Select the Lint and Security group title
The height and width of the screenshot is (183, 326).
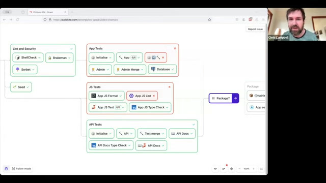point(24,49)
